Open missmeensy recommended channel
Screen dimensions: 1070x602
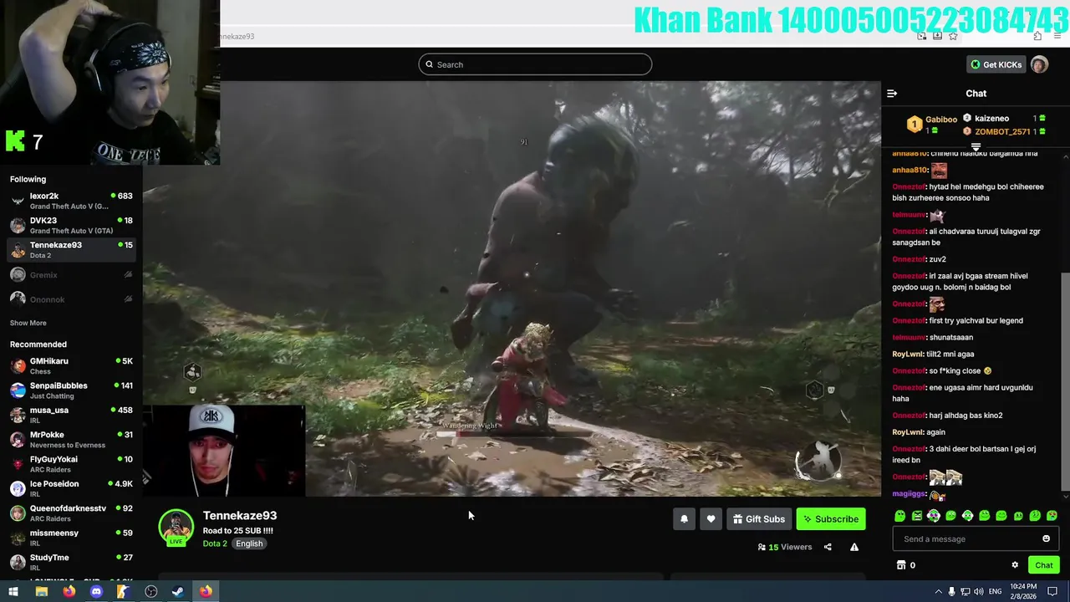tap(71, 538)
